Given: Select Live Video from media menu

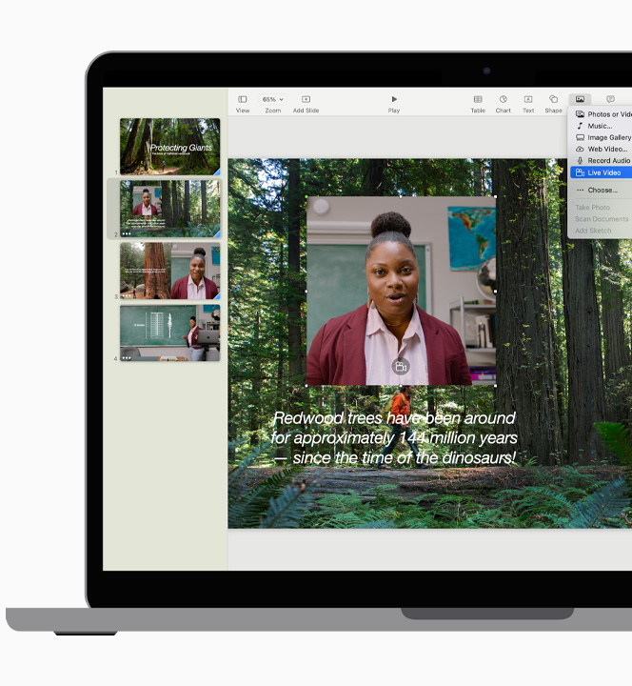Looking at the screenshot, I should point(603,172).
